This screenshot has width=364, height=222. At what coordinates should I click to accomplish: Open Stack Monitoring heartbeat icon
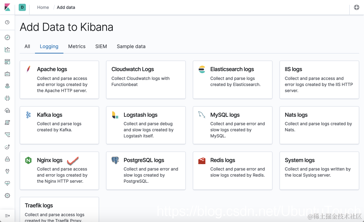click(7, 183)
